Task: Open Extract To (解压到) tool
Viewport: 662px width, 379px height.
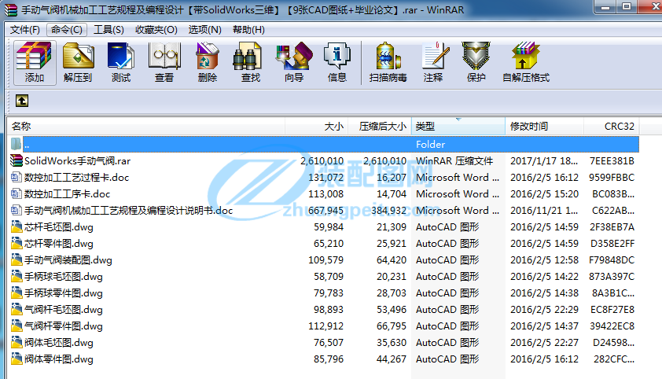Action: tap(78, 62)
